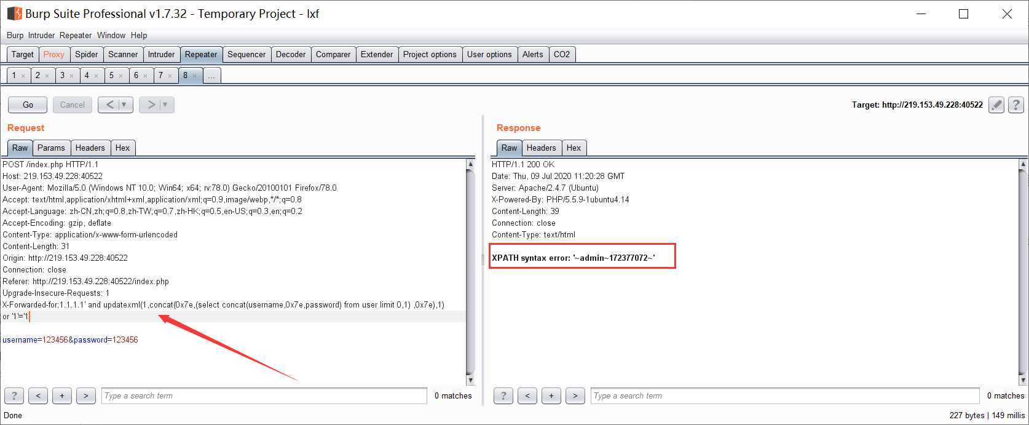
Task: Click the Server: Apache/2.4.7 response header
Action: (545, 188)
